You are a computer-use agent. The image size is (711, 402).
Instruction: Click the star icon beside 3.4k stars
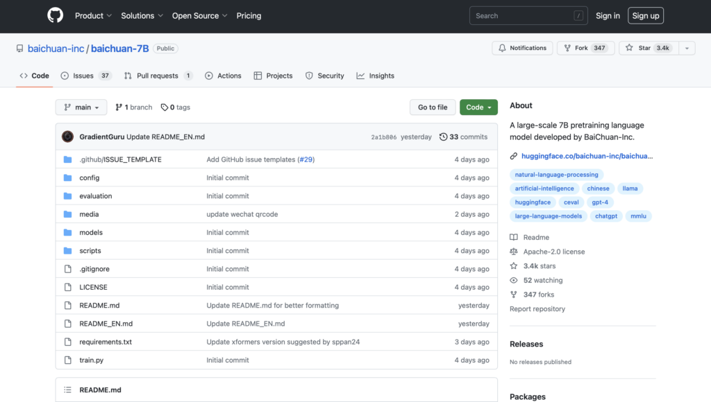(x=513, y=265)
